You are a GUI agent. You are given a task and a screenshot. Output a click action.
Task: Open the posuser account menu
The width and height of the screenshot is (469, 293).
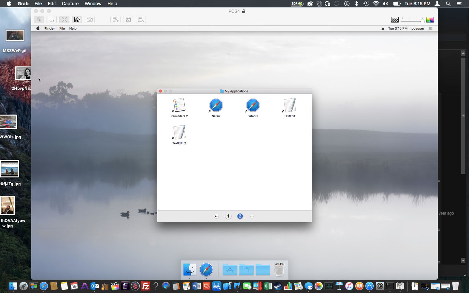coord(418,29)
